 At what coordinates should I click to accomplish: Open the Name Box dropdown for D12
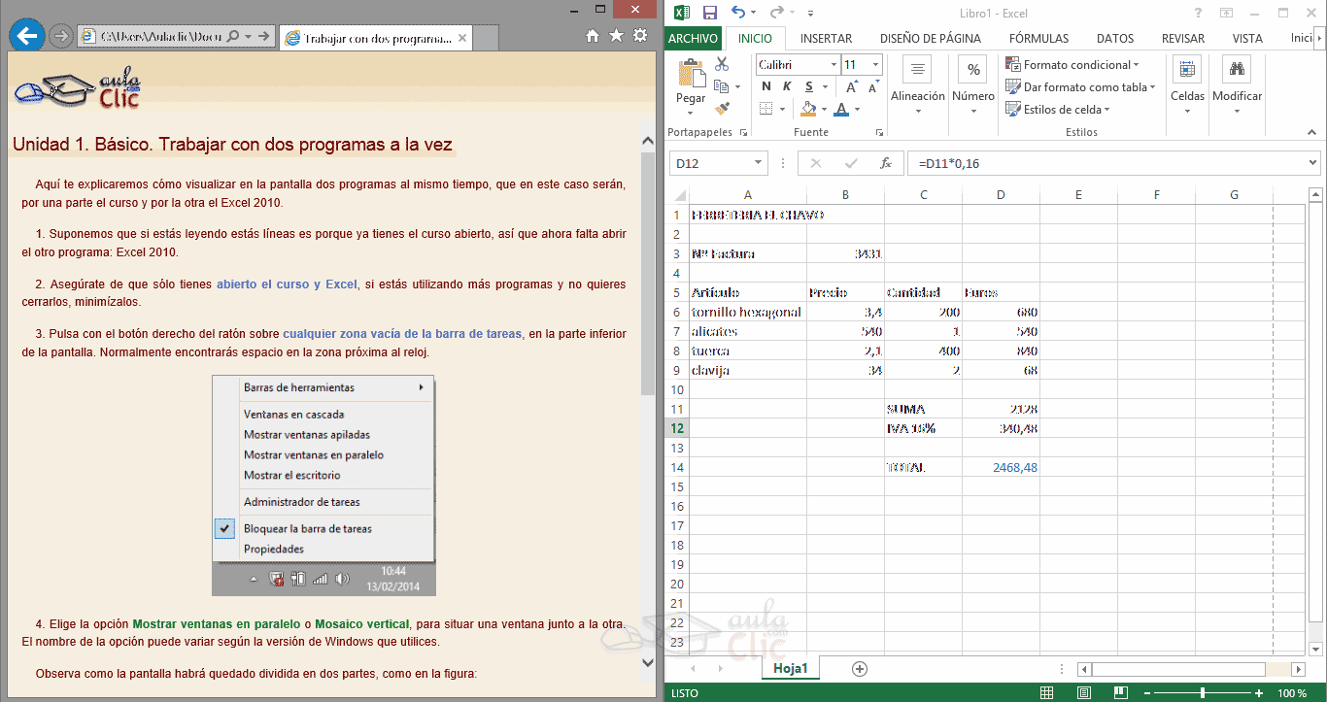(x=759, y=163)
